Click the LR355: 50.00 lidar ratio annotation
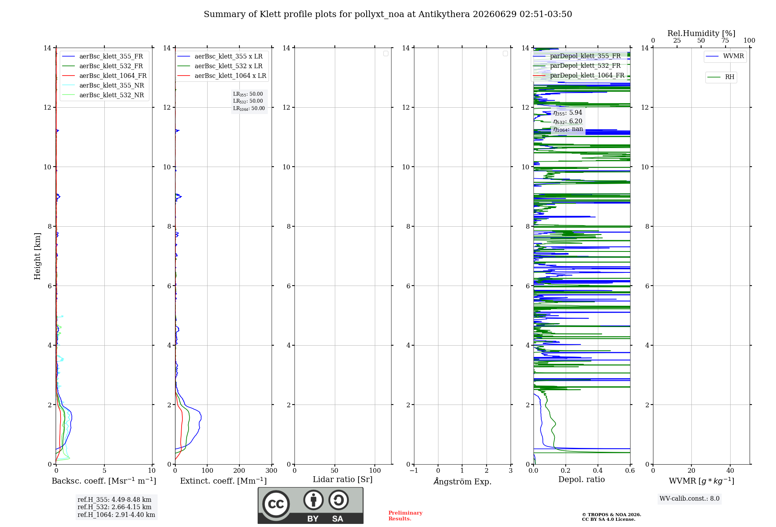This screenshot has height=527, width=776. coord(248,94)
